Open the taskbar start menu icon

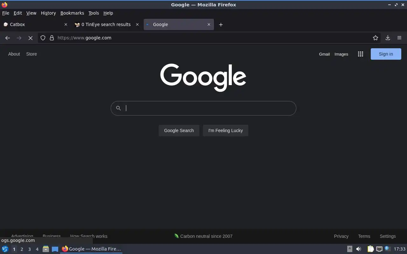(x=5, y=249)
